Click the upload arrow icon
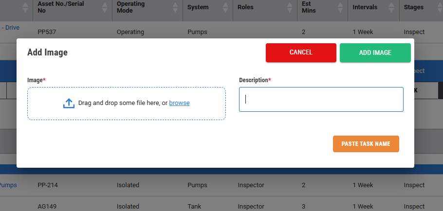Image resolution: width=443 pixels, height=211 pixels. point(69,103)
